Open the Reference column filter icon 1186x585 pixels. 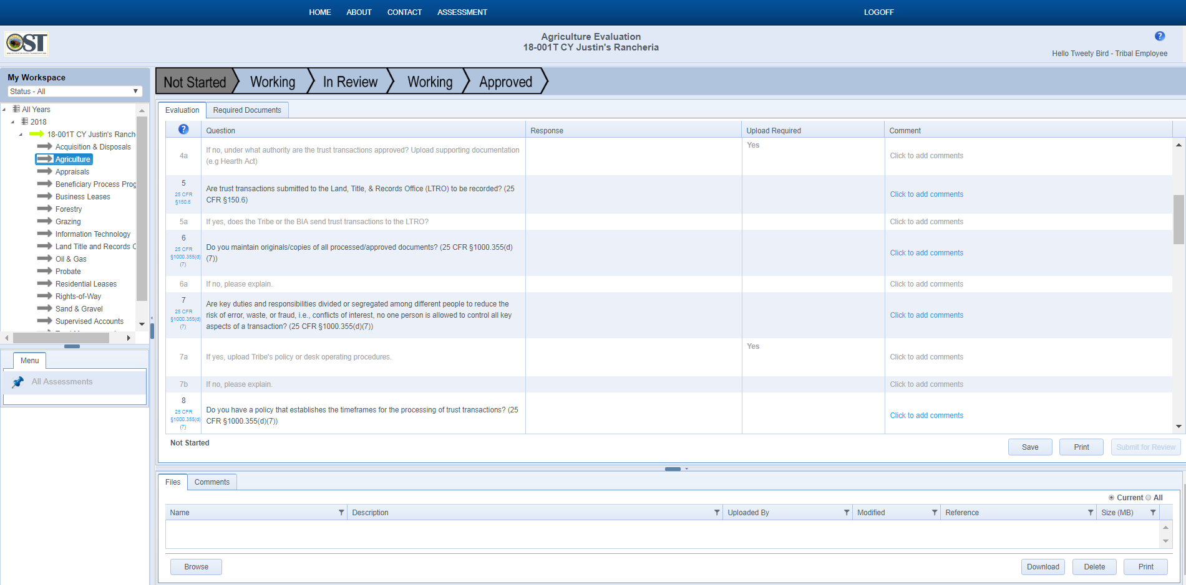click(x=1091, y=513)
